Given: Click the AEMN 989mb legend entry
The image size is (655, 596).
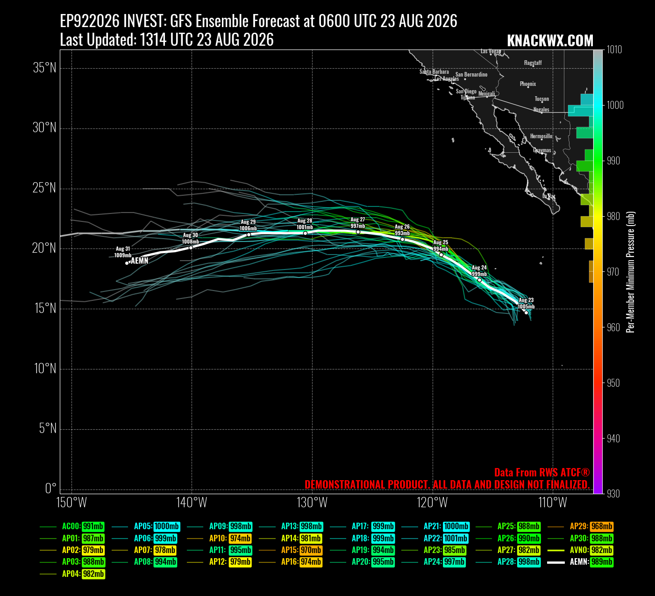Looking at the screenshot, I should point(580,562).
